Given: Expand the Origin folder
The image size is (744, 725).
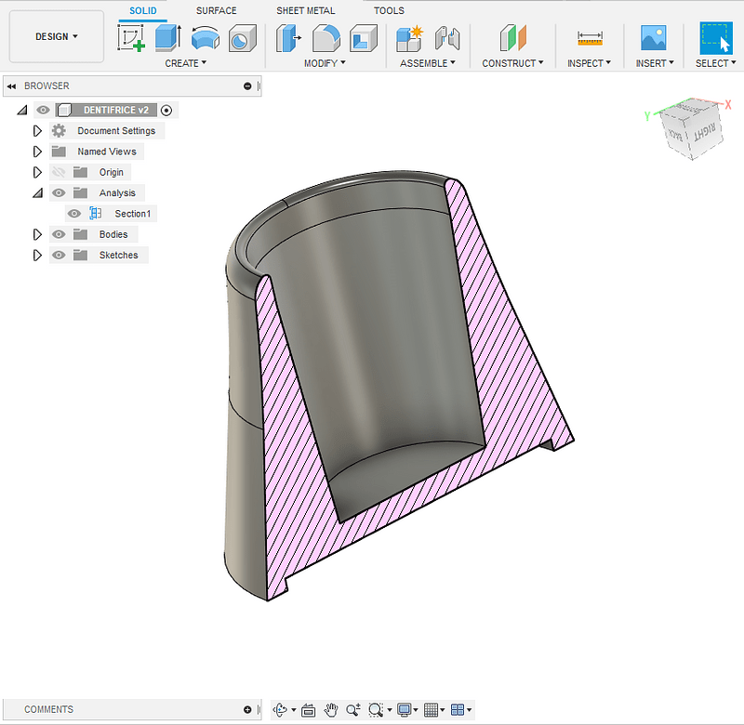Looking at the screenshot, I should [x=37, y=172].
